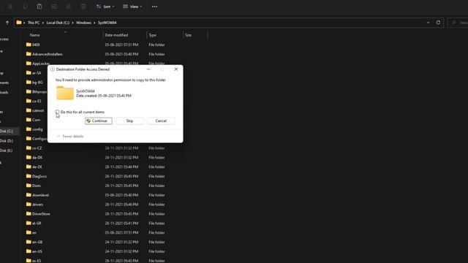Expand chevron after This PC in breadcrumb
Image resolution: width=468 pixels, height=263 pixels.
[x=42, y=23]
